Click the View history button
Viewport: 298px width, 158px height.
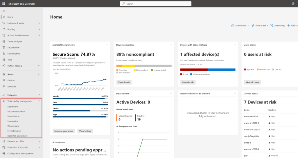tap(85, 131)
